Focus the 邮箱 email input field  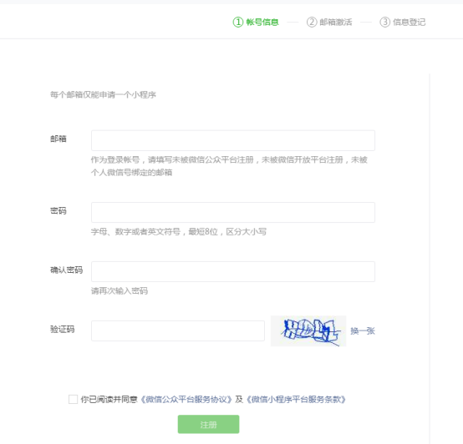tap(233, 140)
